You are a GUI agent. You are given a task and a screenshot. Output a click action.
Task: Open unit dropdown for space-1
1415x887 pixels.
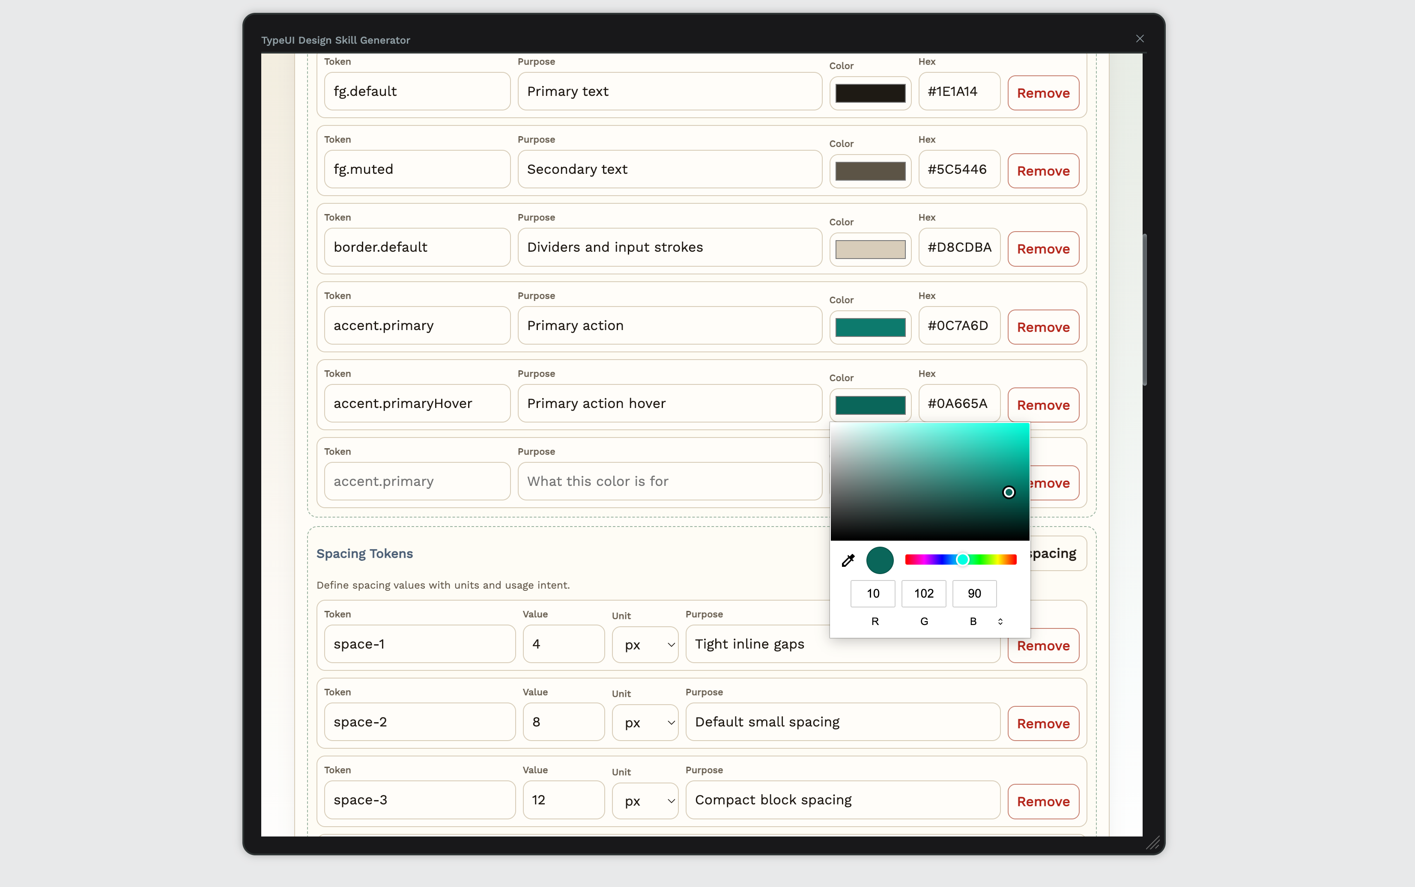645,645
